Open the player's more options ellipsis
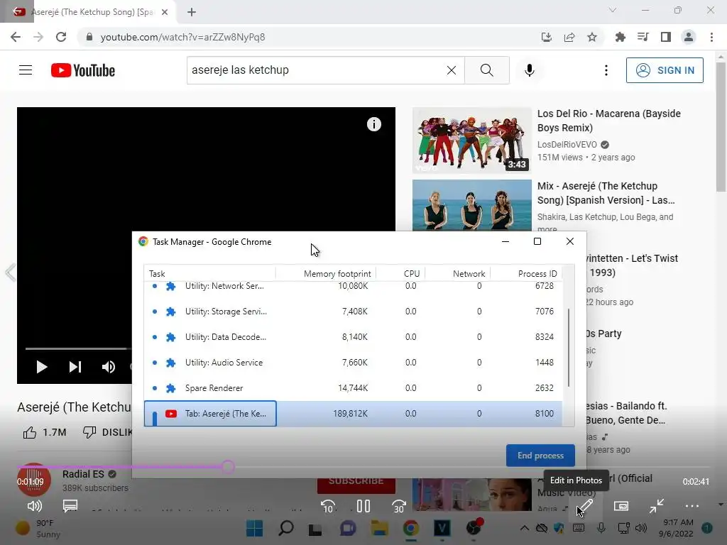Viewport: 727px width, 545px height. point(692,506)
